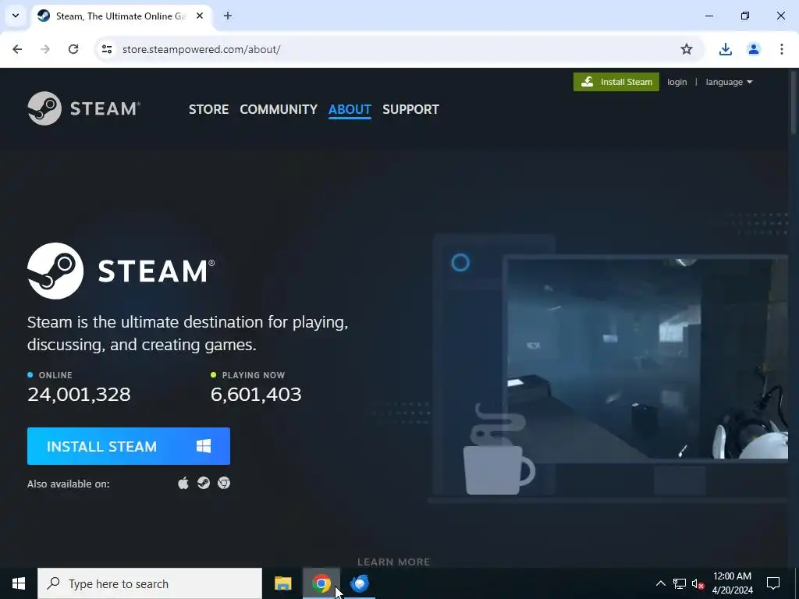The height and width of the screenshot is (599, 799).
Task: Expand the language dropdown
Action: pyautogui.click(x=729, y=82)
